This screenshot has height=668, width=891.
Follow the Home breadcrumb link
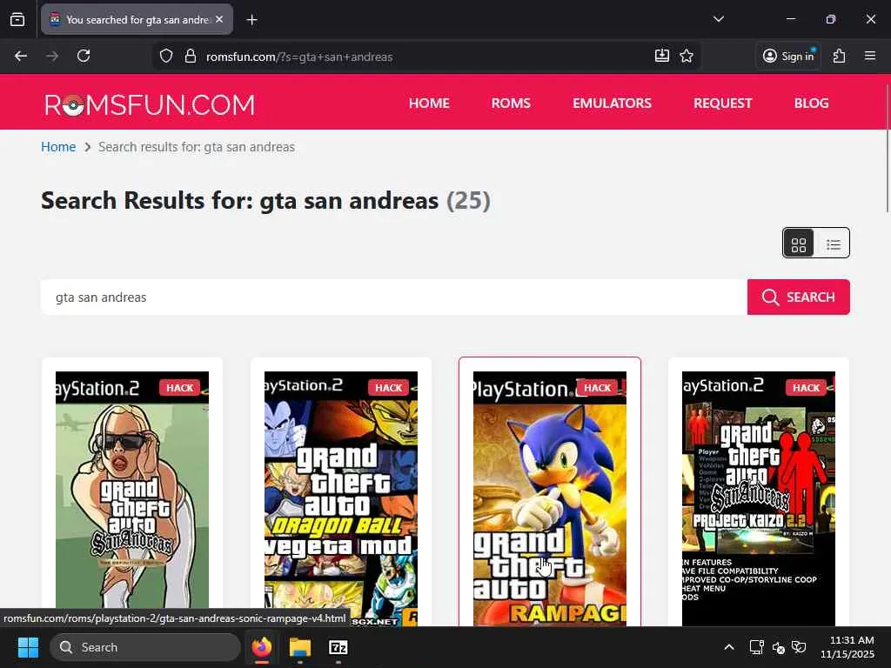pos(58,147)
